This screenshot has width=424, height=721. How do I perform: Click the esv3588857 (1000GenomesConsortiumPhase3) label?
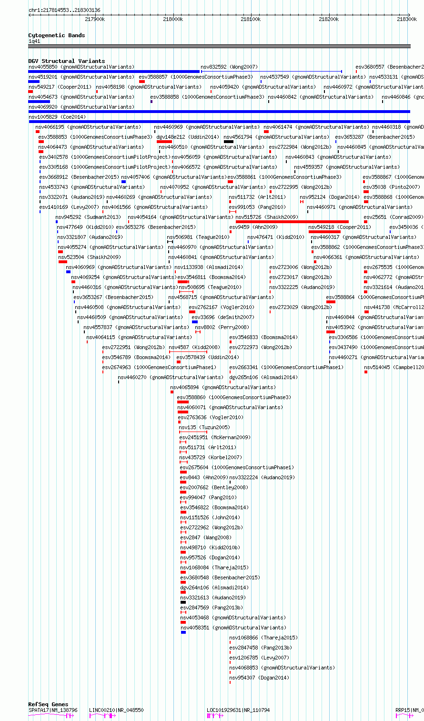click(196, 77)
